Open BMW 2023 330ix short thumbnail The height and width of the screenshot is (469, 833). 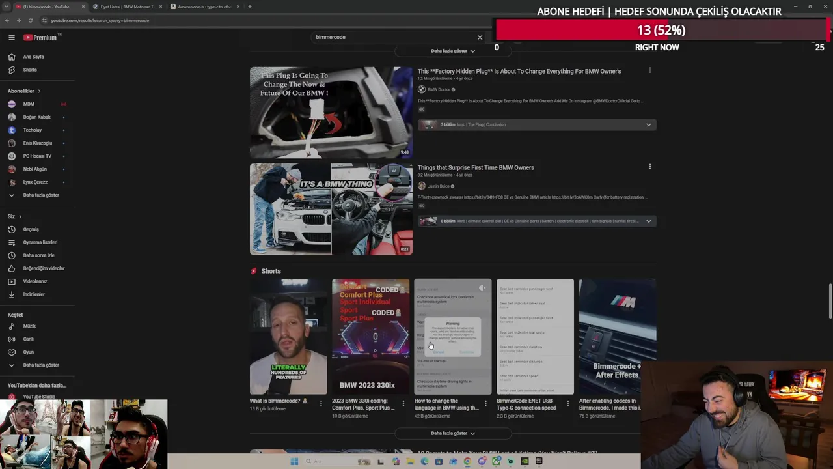point(371,337)
